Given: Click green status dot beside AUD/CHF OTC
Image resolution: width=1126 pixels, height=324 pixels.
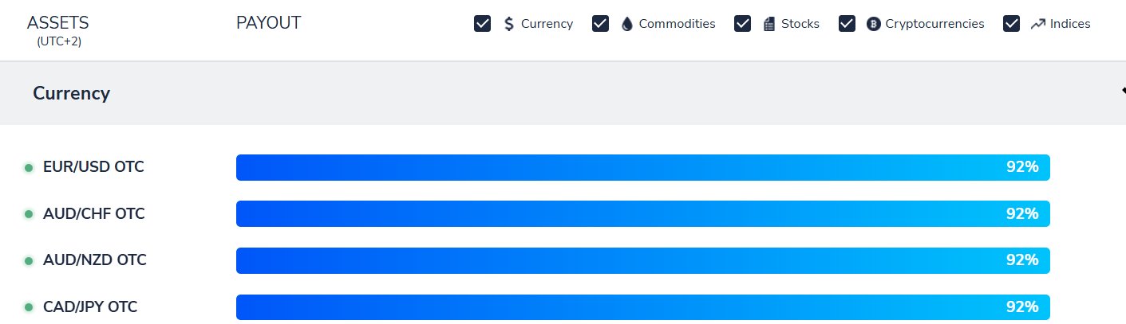Looking at the screenshot, I should point(29,214).
